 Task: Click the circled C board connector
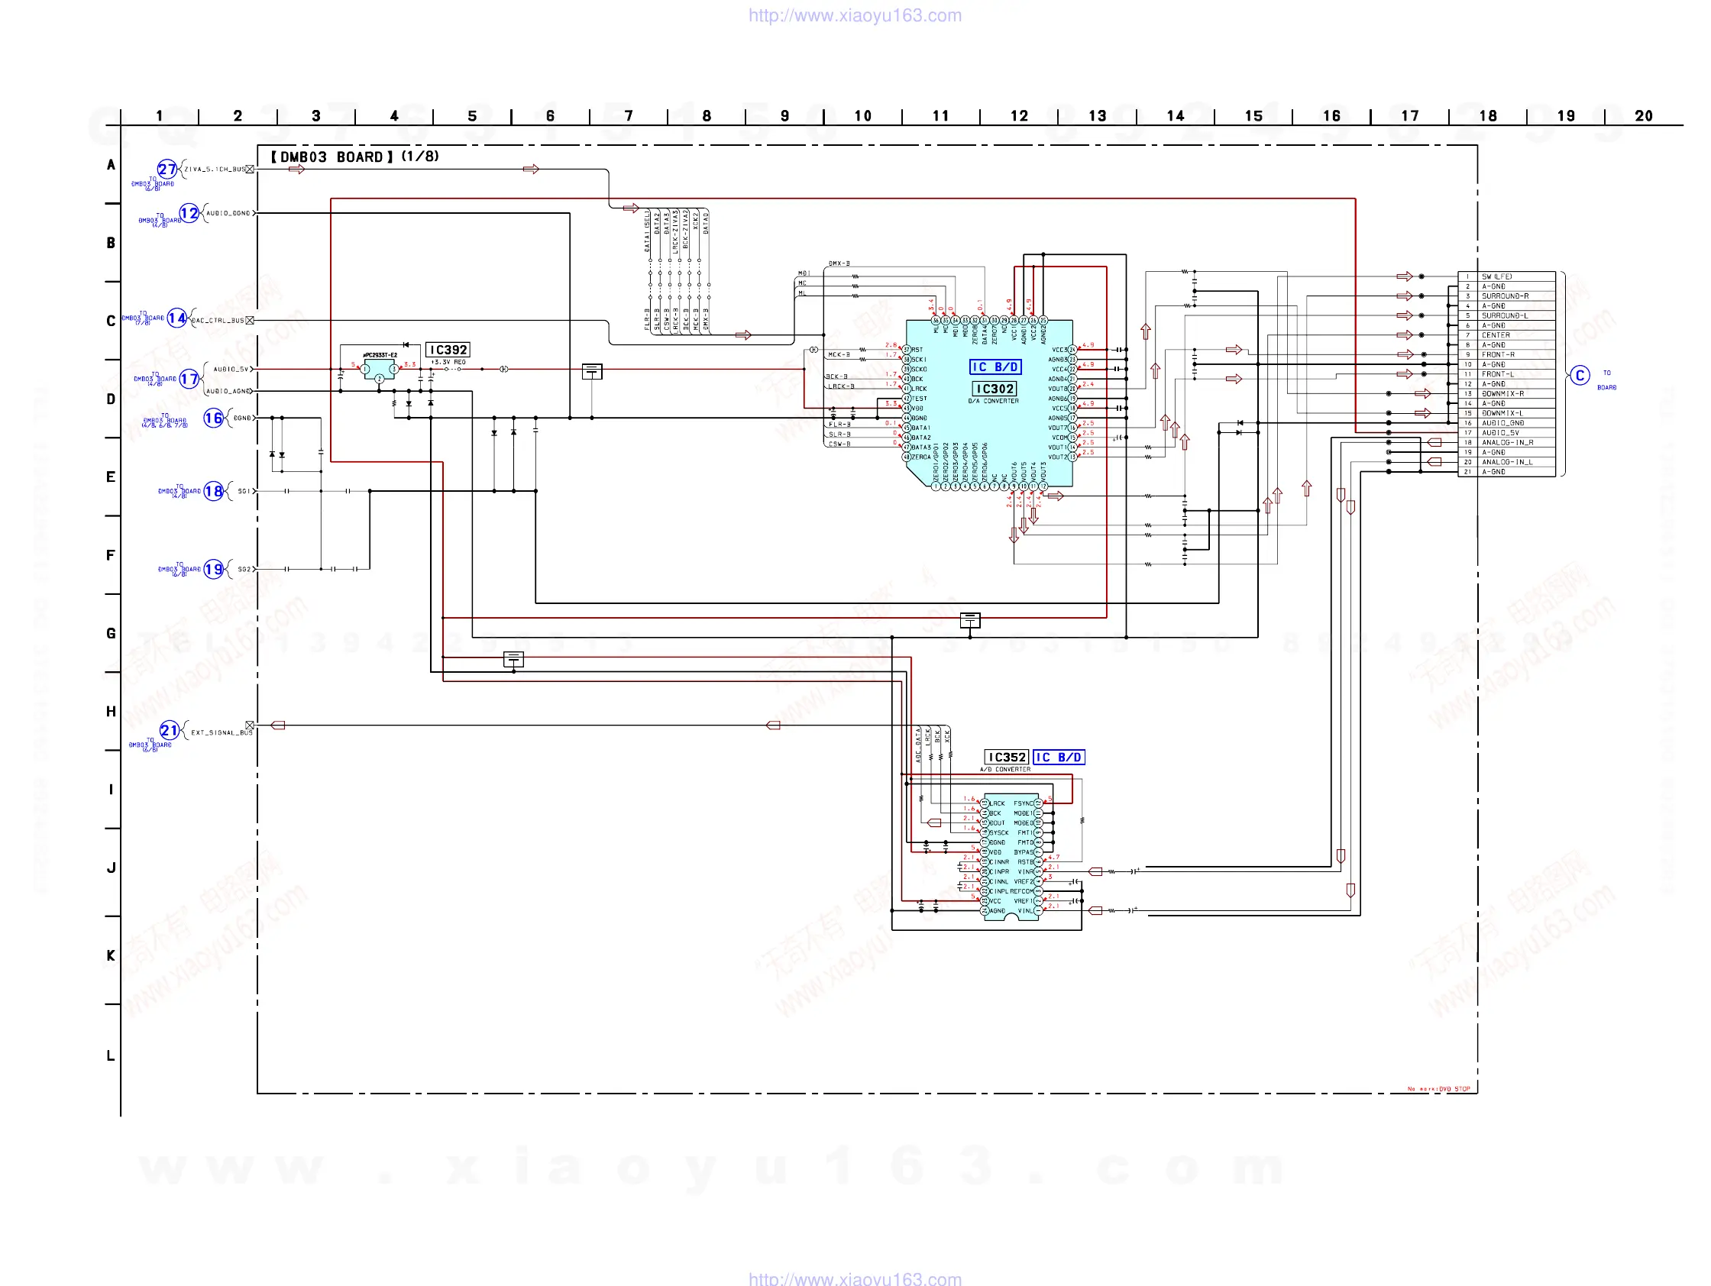[x=1580, y=376]
